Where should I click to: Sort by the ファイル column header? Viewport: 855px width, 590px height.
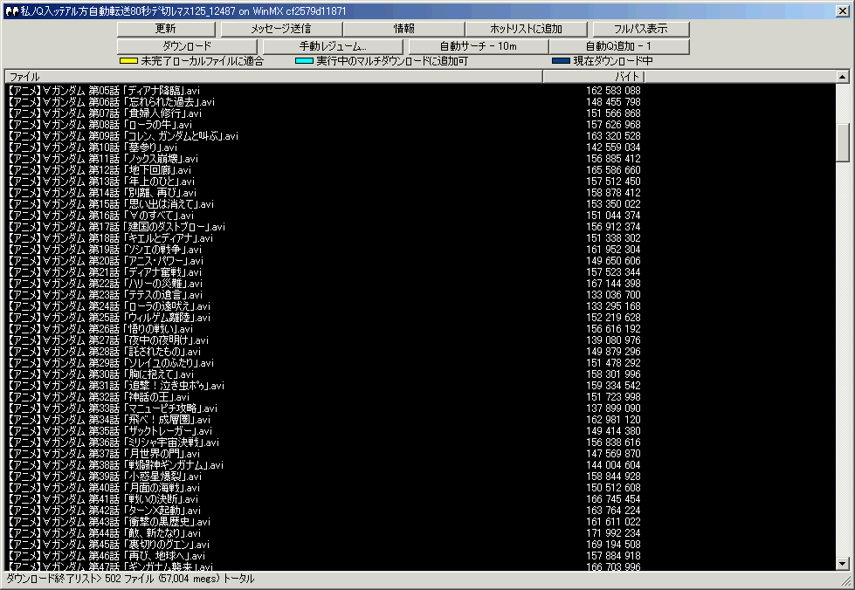[x=272, y=77]
